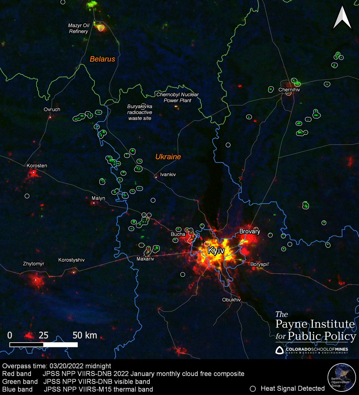Click the Chernobyl Nuclear Power Plant label
Image resolution: width=359 pixels, height=395 pixels.
[178, 97]
